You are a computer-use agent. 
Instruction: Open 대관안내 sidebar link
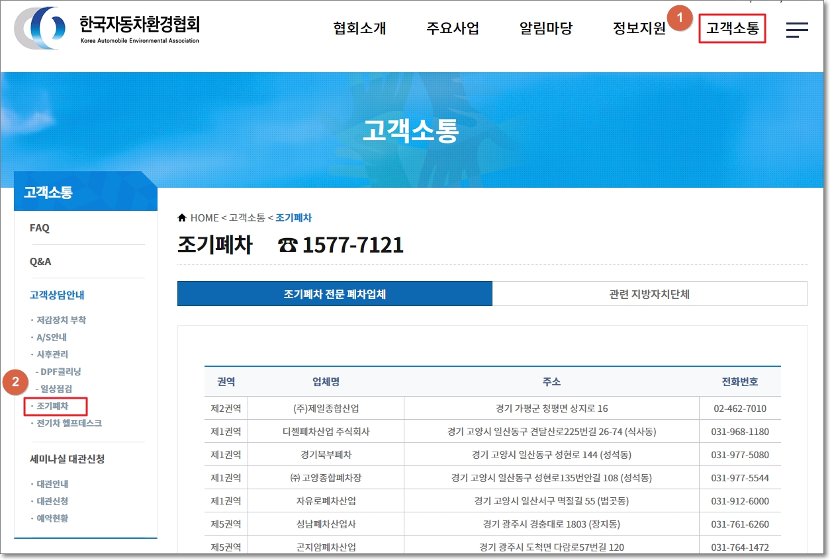pos(52,484)
